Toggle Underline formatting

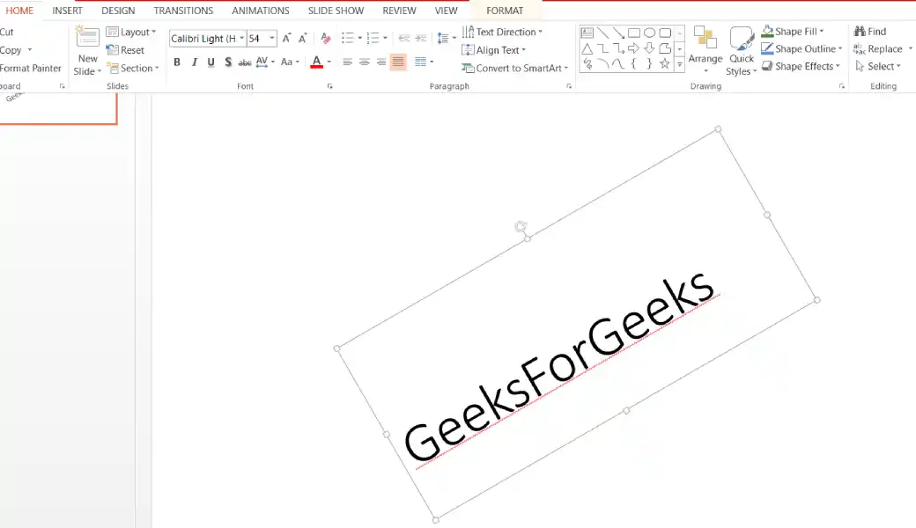pos(211,62)
